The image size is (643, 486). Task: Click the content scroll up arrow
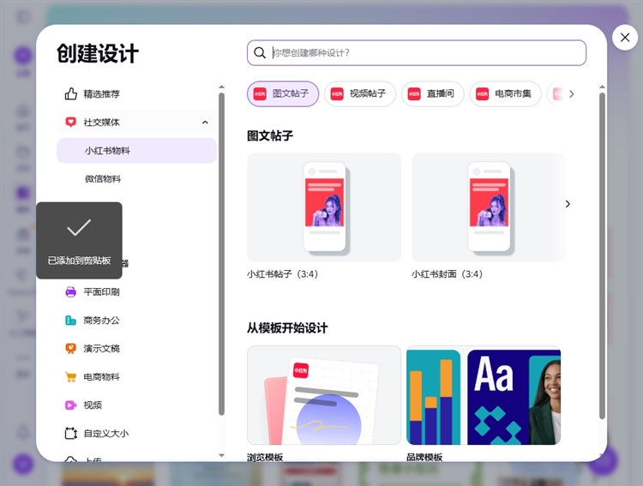pyautogui.click(x=602, y=87)
